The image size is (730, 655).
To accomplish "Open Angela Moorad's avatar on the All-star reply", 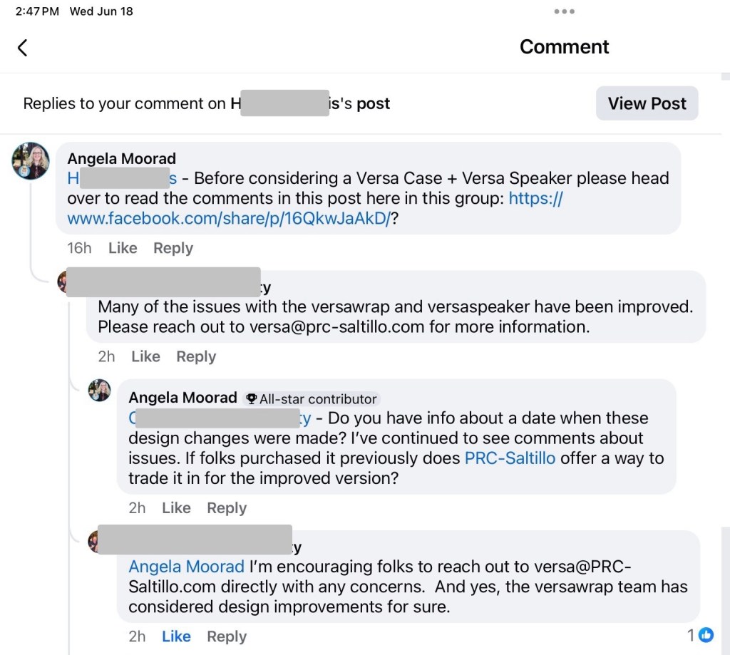I will click(x=99, y=391).
